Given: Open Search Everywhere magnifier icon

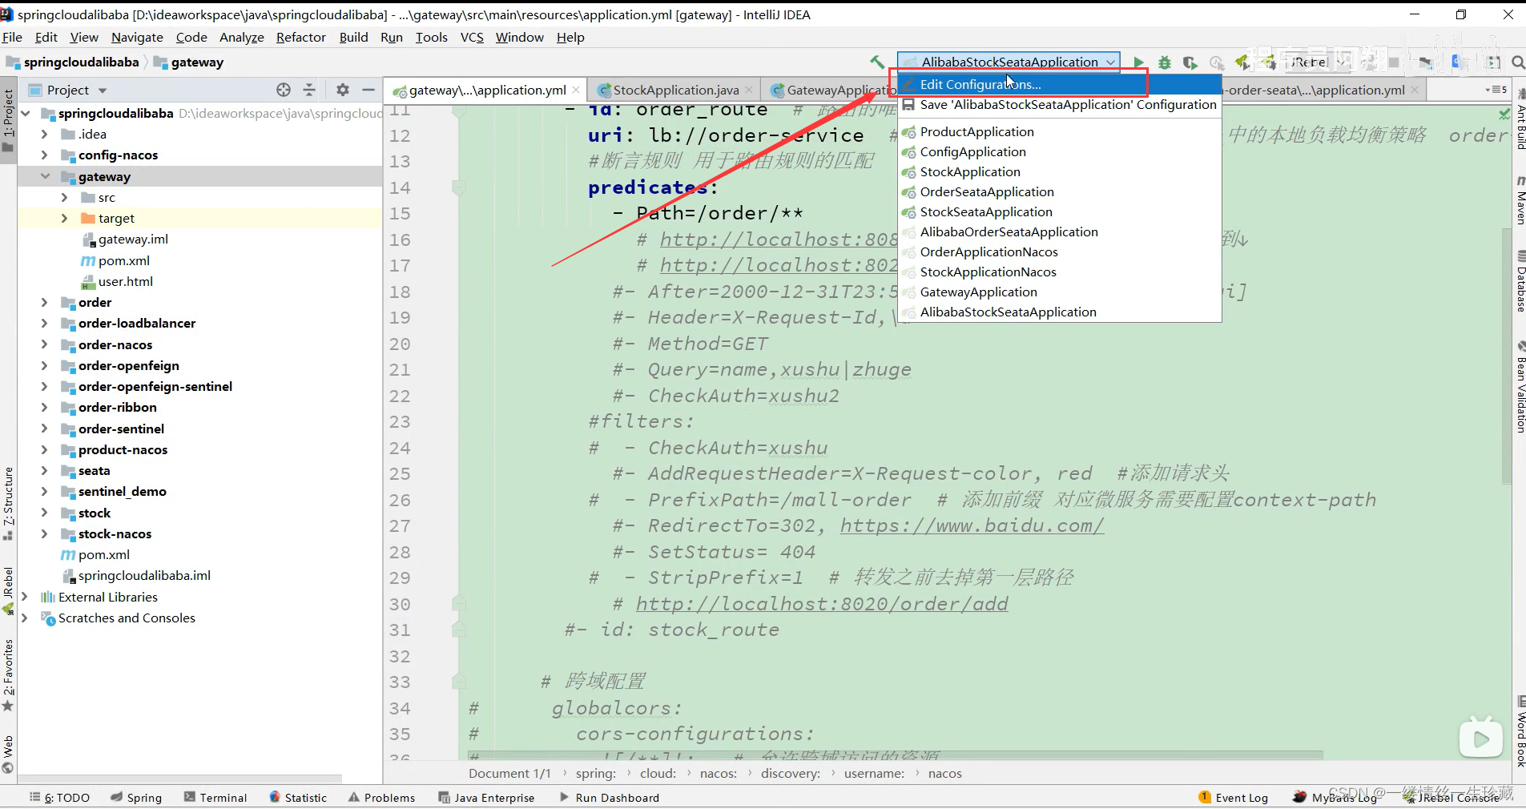Looking at the screenshot, I should pyautogui.click(x=1517, y=62).
